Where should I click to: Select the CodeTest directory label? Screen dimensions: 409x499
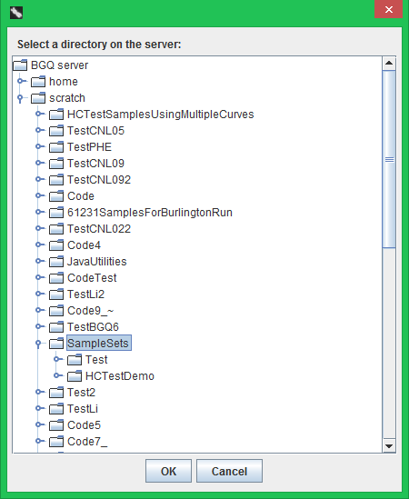[x=92, y=278]
